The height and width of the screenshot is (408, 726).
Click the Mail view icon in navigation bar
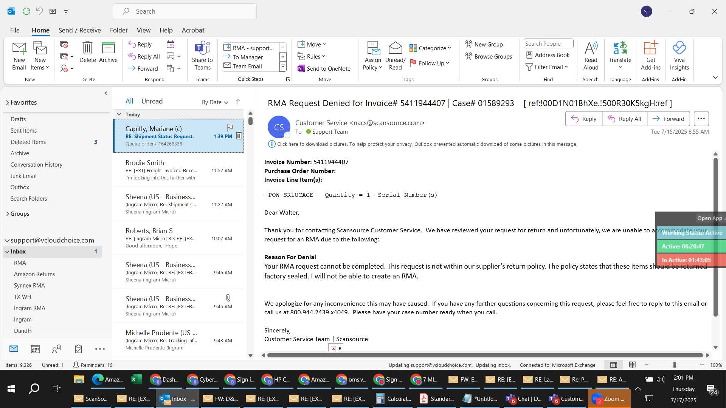pos(14,349)
